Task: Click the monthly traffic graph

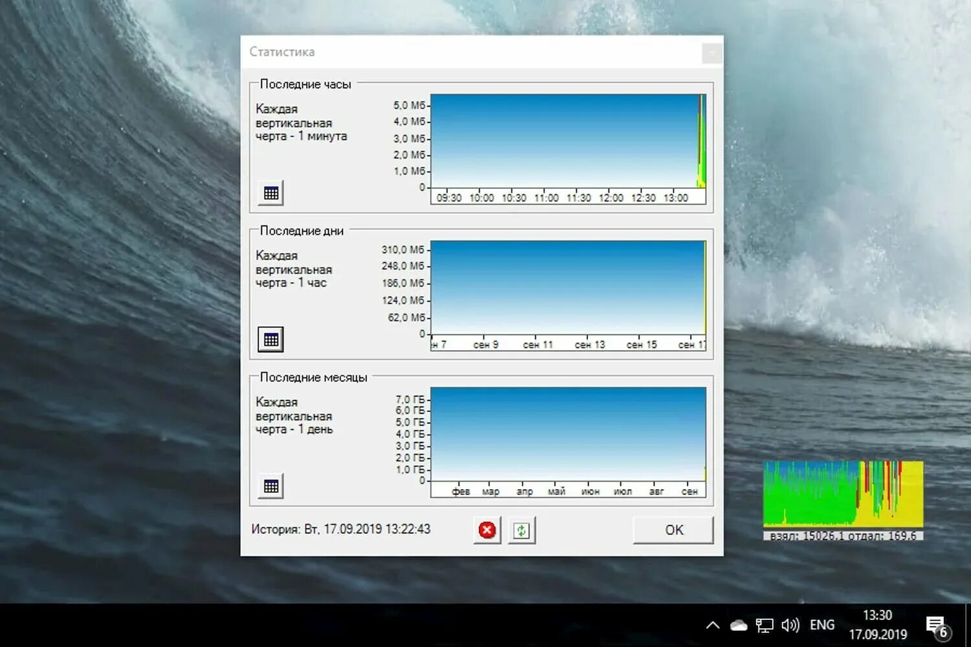Action: (568, 443)
